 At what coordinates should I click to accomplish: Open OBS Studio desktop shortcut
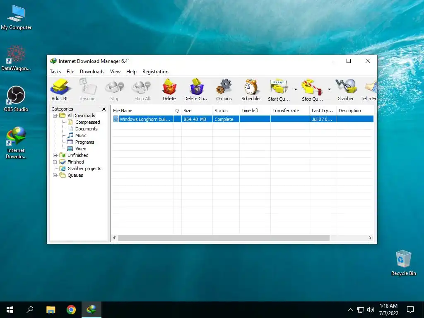(16, 99)
